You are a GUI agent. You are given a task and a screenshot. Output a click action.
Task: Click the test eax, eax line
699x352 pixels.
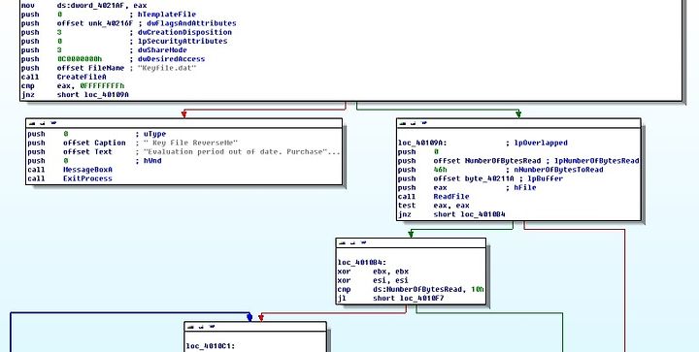coord(434,206)
